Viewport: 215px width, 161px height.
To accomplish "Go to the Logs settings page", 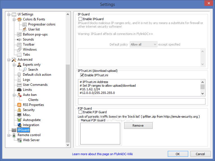I will [x=26, y=80].
